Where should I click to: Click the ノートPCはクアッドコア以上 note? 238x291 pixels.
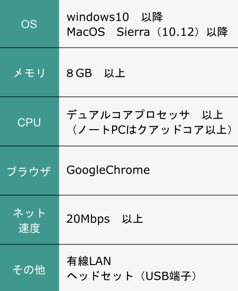151,130
